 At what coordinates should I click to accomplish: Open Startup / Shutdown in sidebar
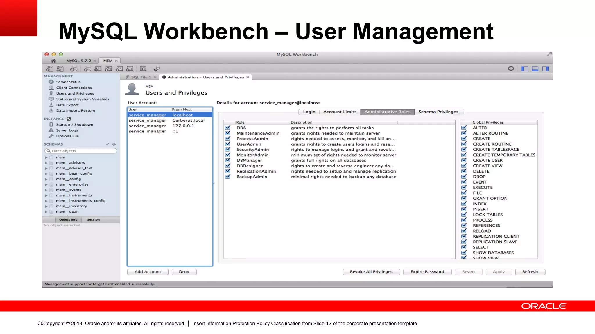coord(74,125)
